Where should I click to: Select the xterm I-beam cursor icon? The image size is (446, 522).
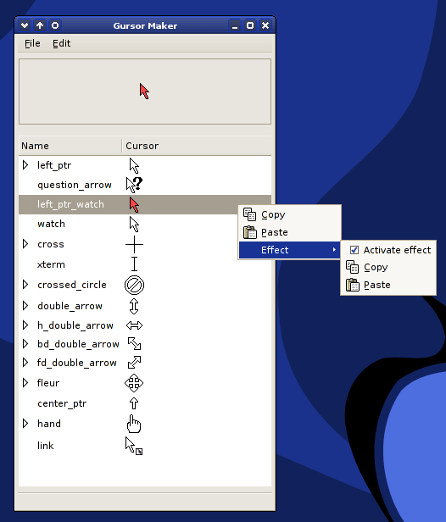pos(134,264)
